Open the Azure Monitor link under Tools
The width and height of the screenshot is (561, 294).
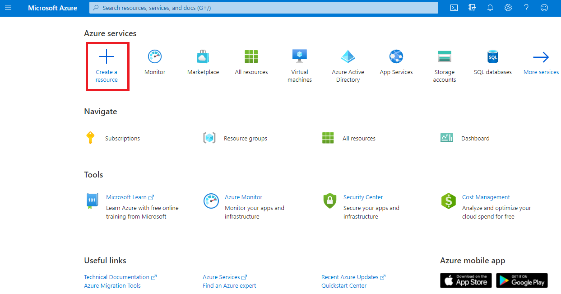click(243, 197)
